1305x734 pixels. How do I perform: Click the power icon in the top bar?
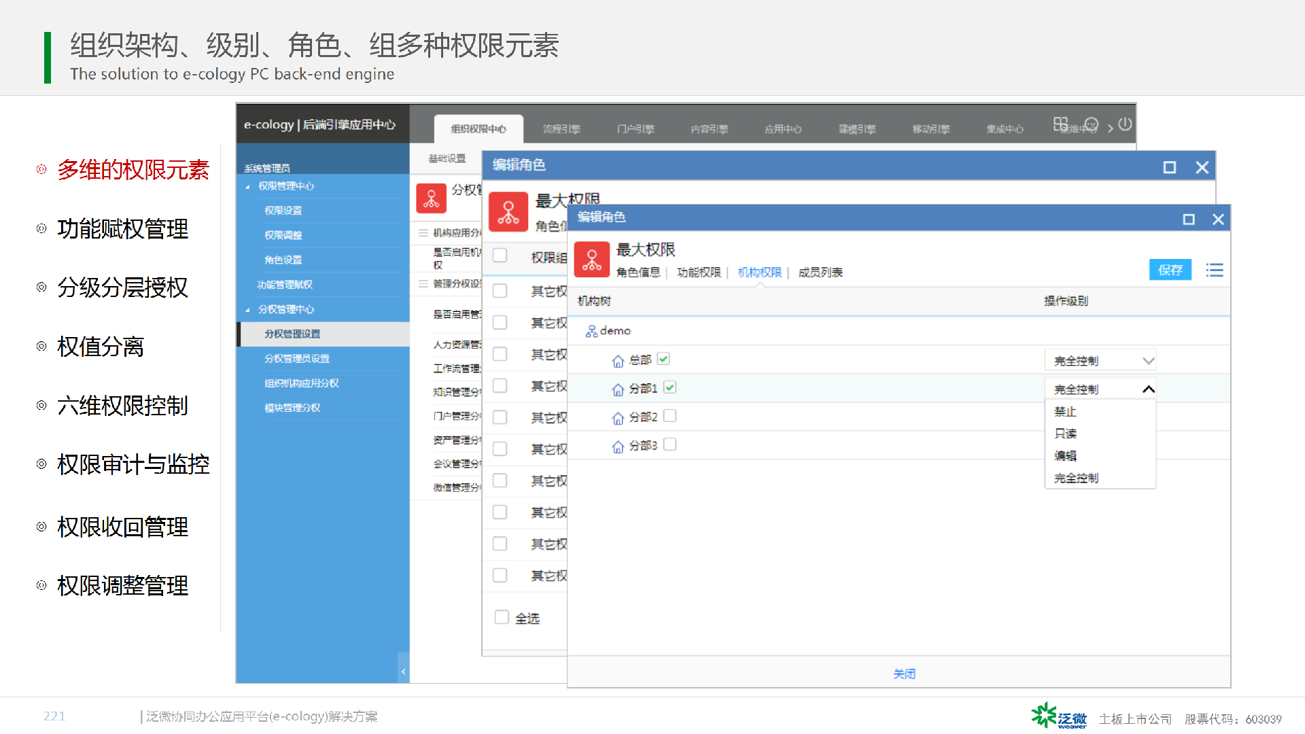click(x=1125, y=124)
